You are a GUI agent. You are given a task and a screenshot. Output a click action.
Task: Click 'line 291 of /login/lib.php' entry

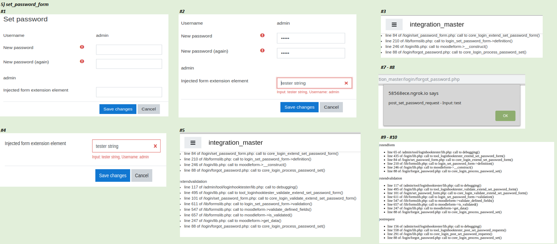[x=440, y=234]
